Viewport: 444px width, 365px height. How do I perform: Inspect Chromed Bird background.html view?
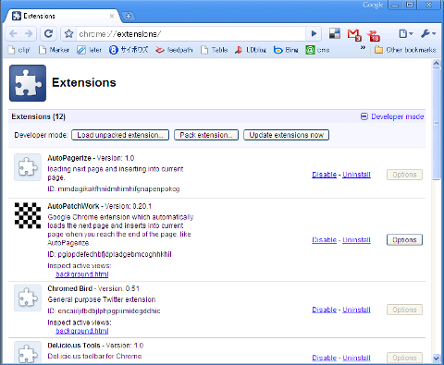(82, 331)
